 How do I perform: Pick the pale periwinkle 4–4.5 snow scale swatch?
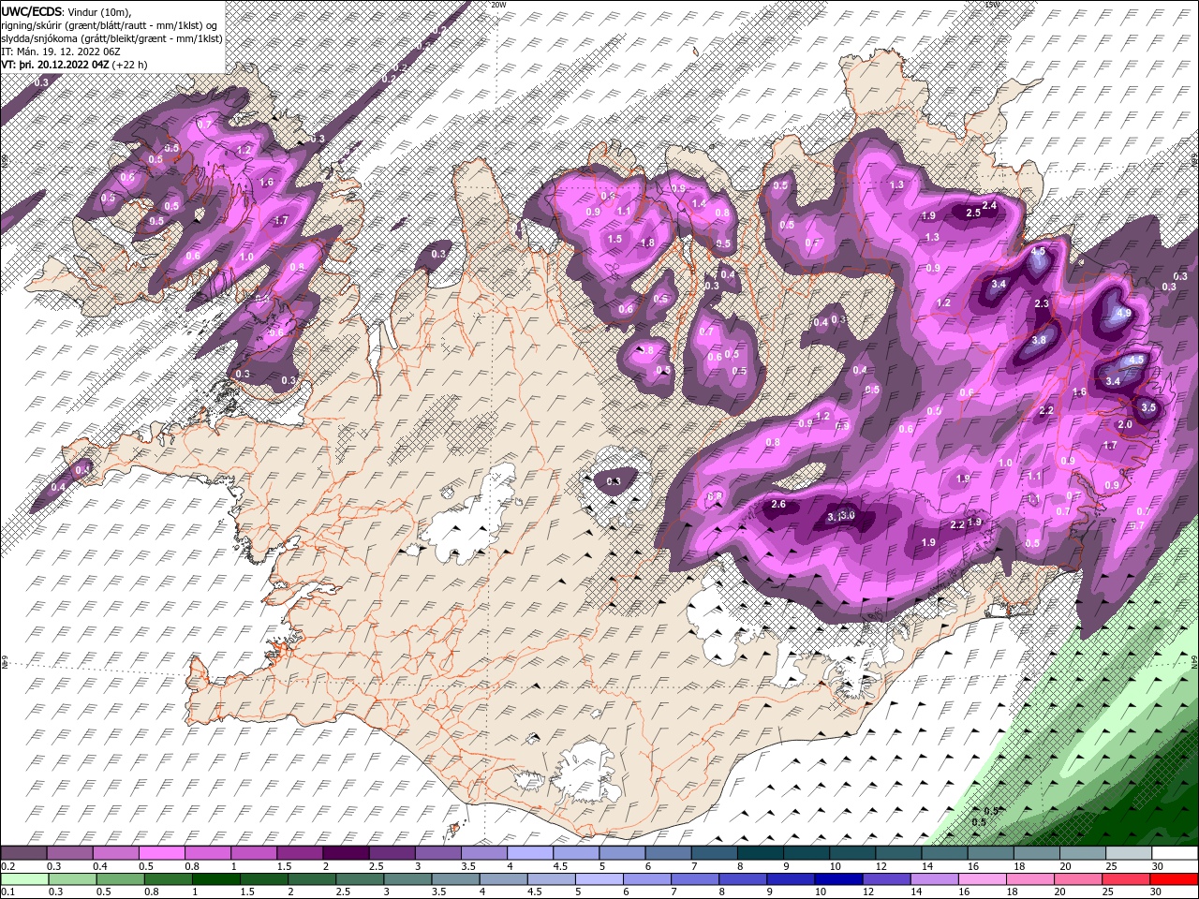[528, 853]
